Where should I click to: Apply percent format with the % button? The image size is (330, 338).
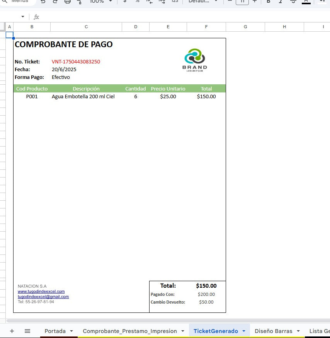tap(137, 1)
